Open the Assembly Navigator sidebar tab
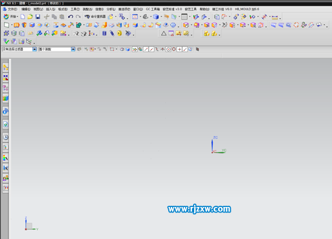Image resolution: width=332 pixels, height=239 pixels. [x=6, y=67]
